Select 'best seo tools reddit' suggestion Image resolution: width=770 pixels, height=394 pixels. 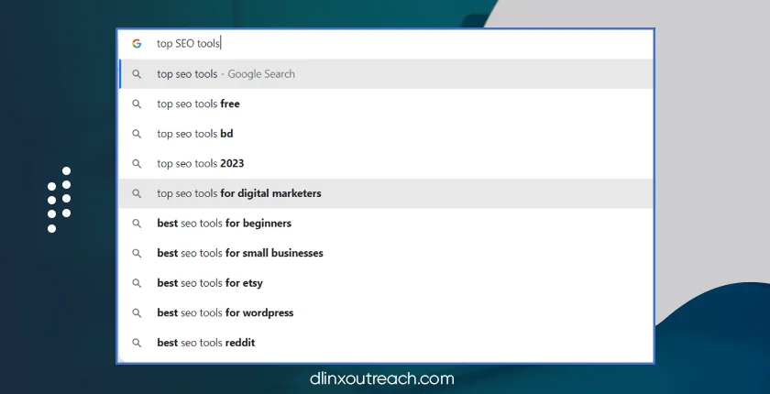[x=386, y=343]
